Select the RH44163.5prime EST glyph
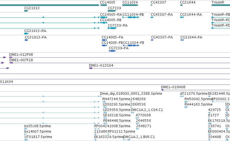This screenshot has width=230, height=141. point(186,107)
